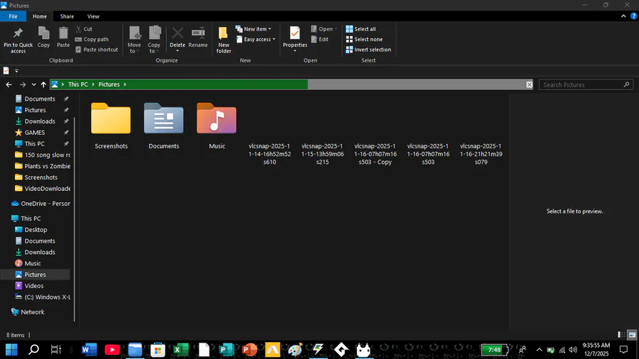Click the Delete ribbon button
639x359 pixels.
click(177, 40)
